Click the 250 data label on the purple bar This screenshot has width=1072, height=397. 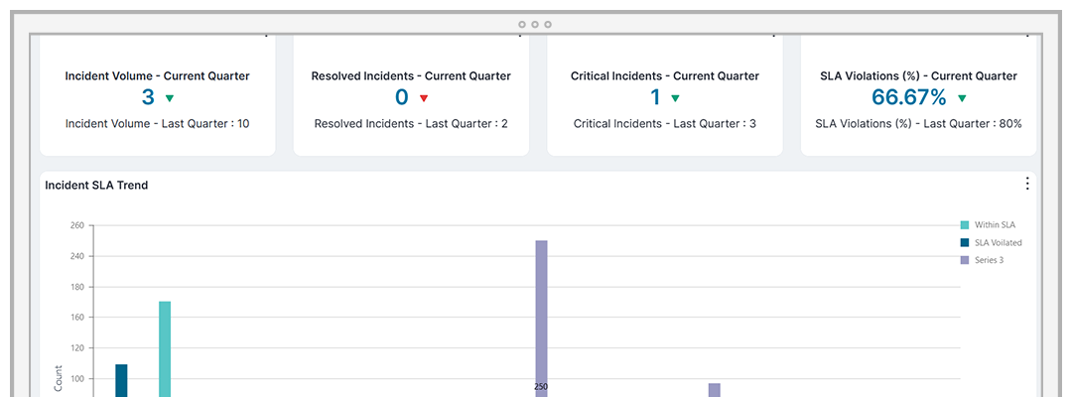coord(541,387)
